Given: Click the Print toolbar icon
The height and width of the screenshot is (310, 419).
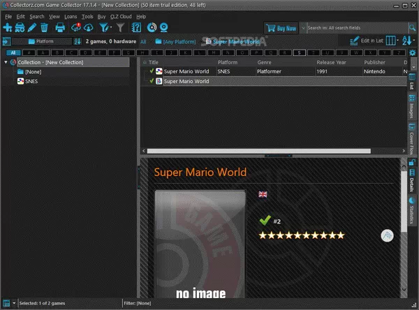Looking at the screenshot, I should coord(60,28).
